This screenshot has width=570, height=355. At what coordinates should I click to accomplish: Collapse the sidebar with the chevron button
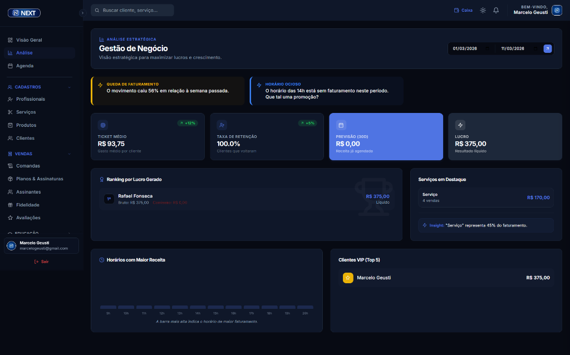click(82, 13)
